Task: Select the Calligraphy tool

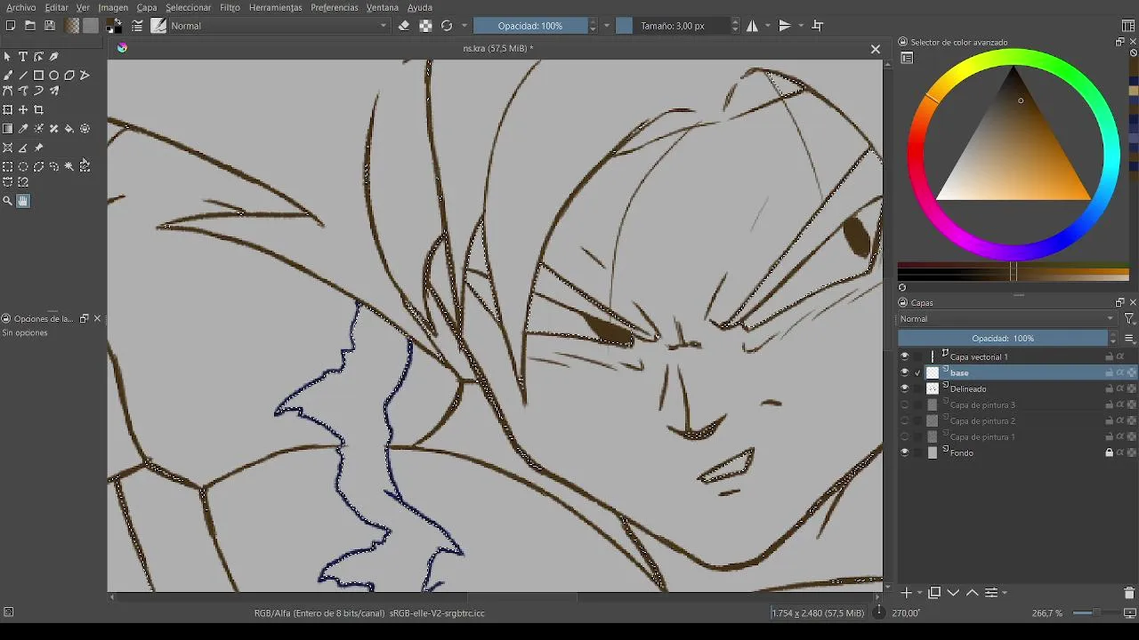Action: pos(54,57)
